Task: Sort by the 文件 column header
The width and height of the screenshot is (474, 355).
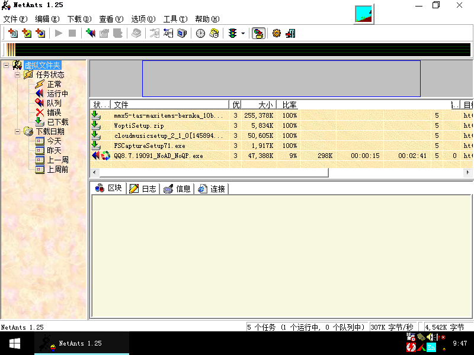Action: (x=170, y=105)
